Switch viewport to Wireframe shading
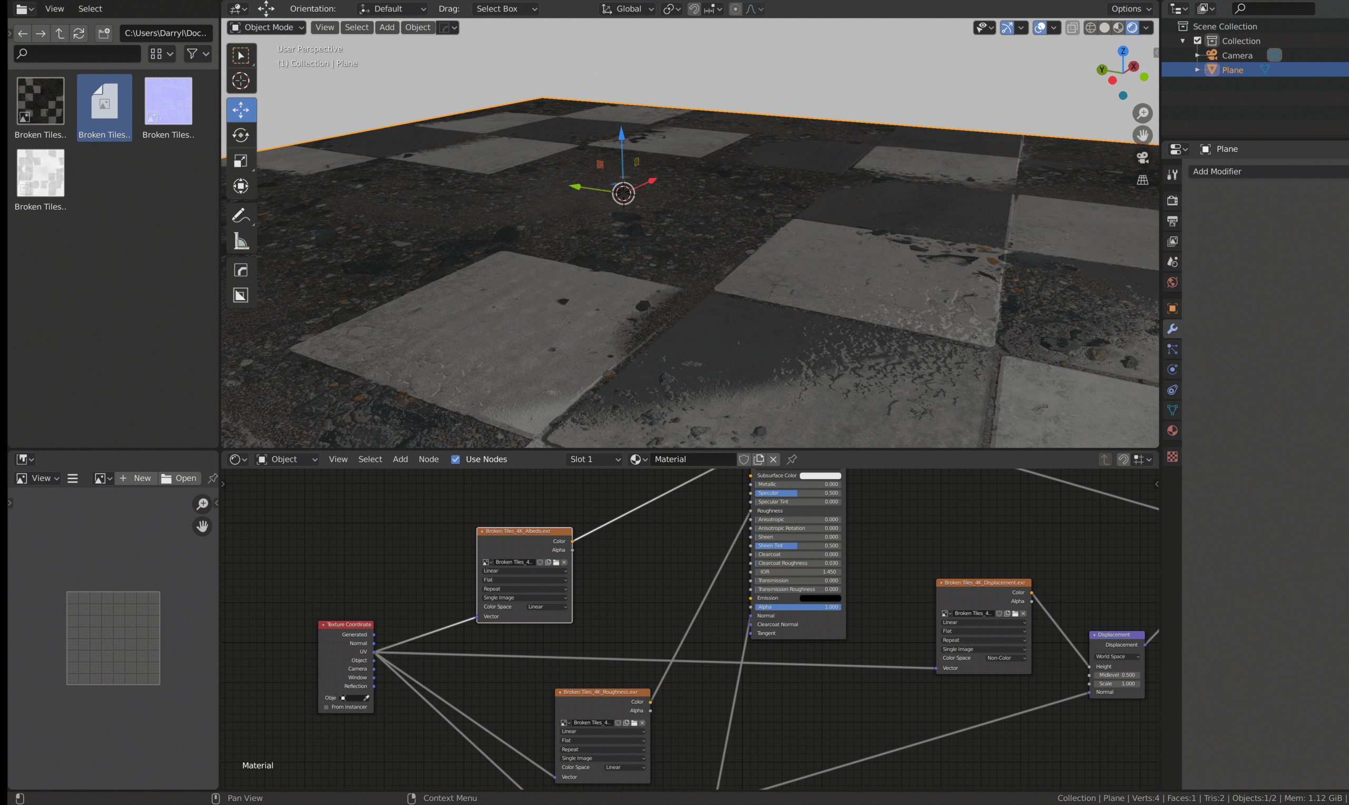The image size is (1349, 805). (x=1091, y=27)
